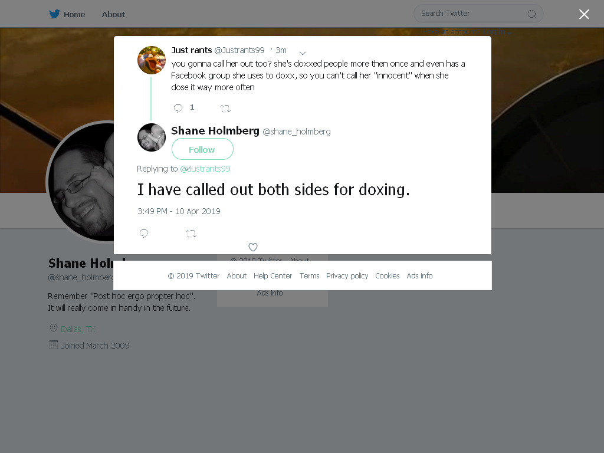
Task: Retweet the Just rants tweet
Action: coord(225,109)
